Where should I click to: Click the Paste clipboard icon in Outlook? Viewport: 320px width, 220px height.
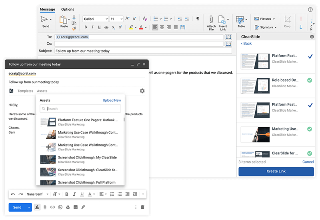[x=63, y=20]
